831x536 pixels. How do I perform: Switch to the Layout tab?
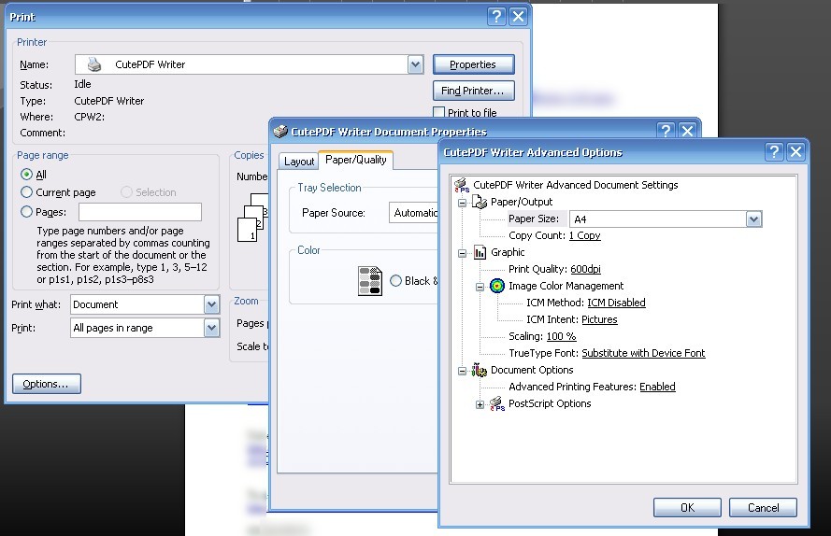299,161
